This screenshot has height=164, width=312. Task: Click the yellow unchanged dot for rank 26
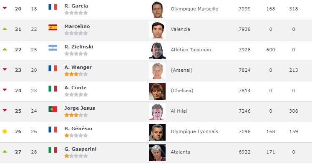pyautogui.click(x=5, y=131)
